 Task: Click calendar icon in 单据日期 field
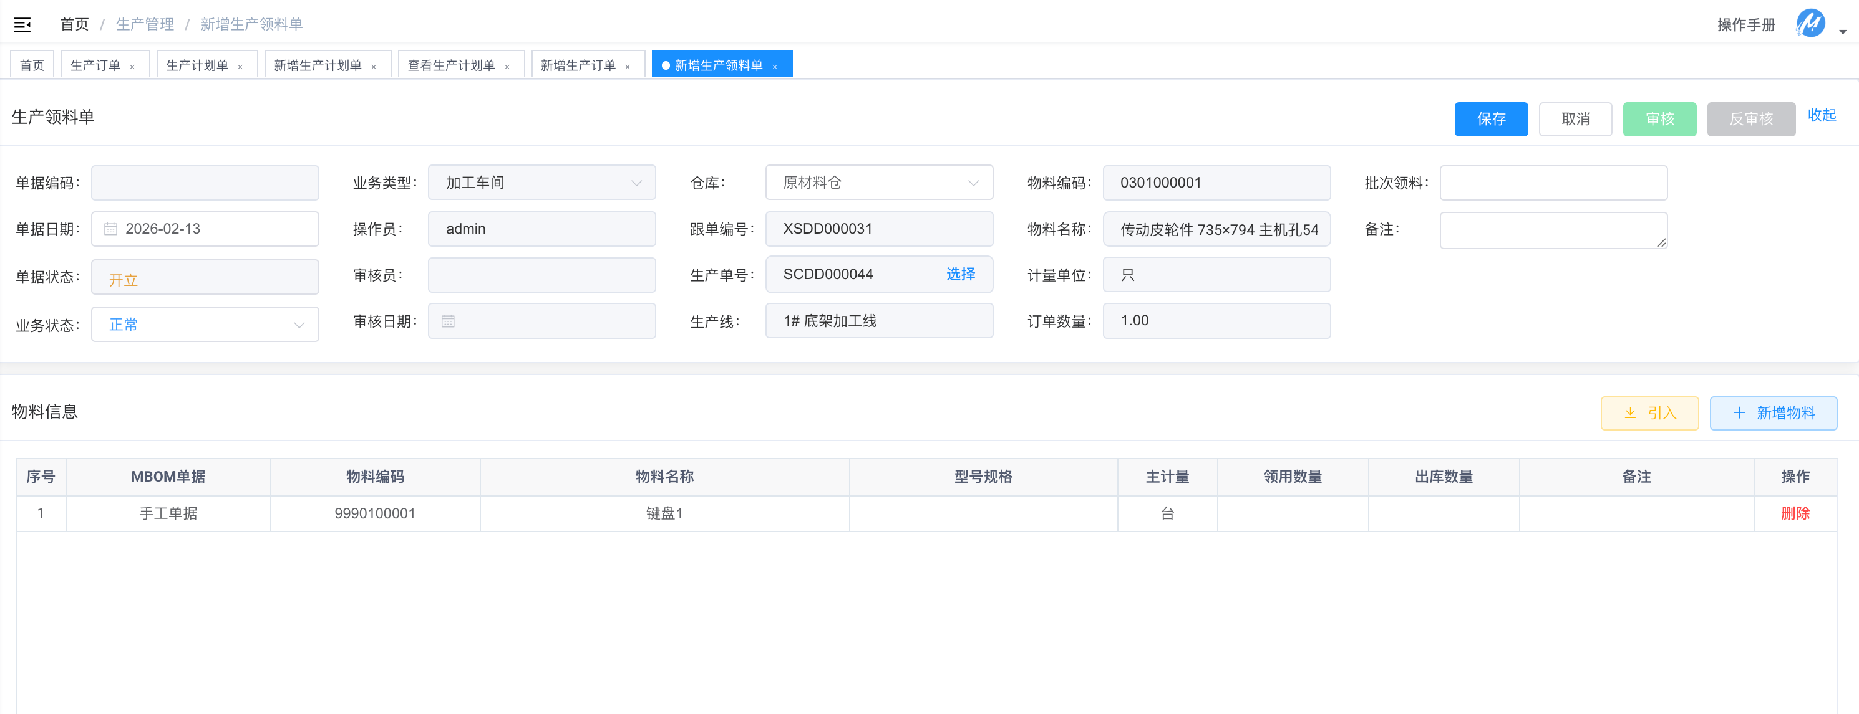pyautogui.click(x=110, y=229)
